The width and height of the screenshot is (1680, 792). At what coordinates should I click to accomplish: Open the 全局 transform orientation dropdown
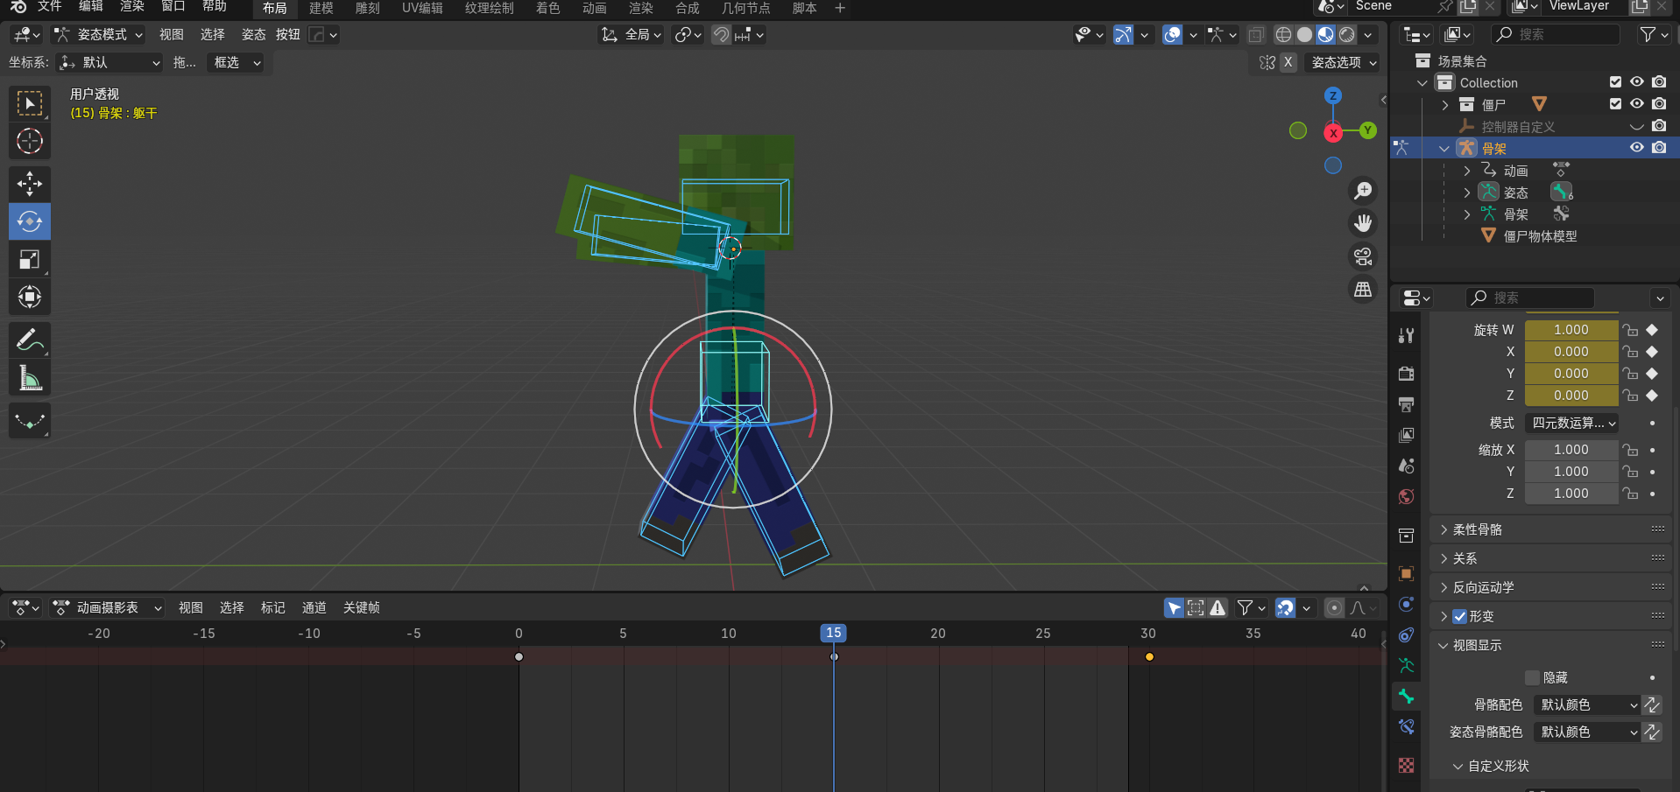point(631,35)
